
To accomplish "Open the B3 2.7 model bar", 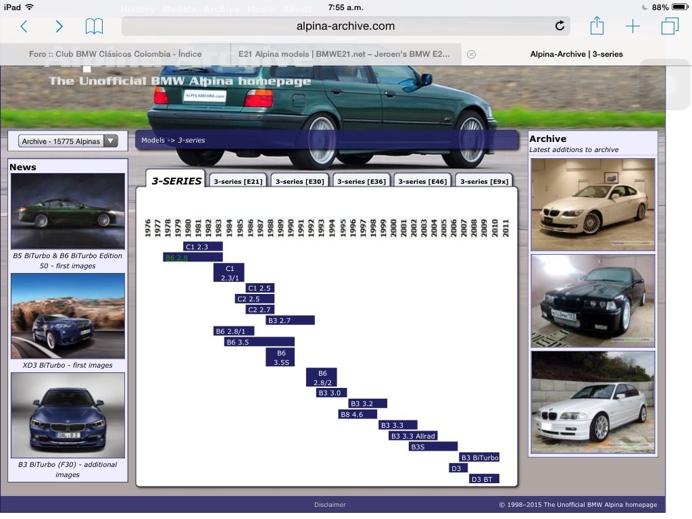I will pos(290,320).
